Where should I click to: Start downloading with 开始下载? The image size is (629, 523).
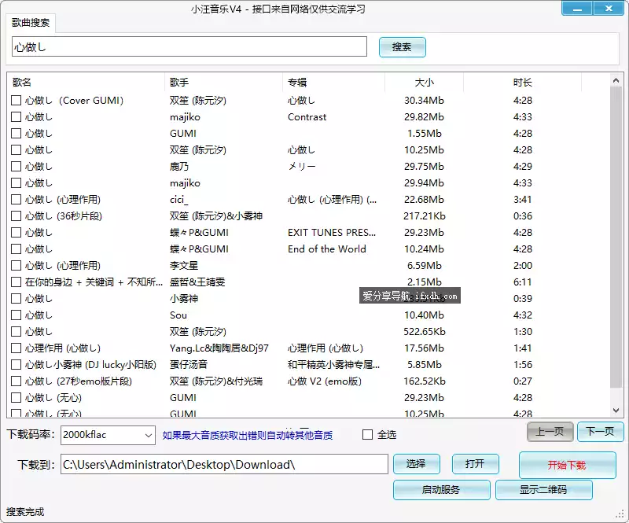(x=567, y=465)
